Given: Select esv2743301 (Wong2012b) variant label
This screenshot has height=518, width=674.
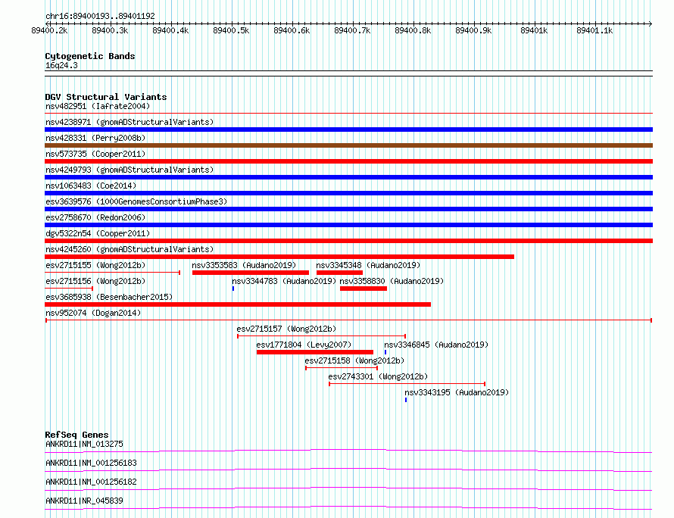Looking at the screenshot, I should click(378, 376).
